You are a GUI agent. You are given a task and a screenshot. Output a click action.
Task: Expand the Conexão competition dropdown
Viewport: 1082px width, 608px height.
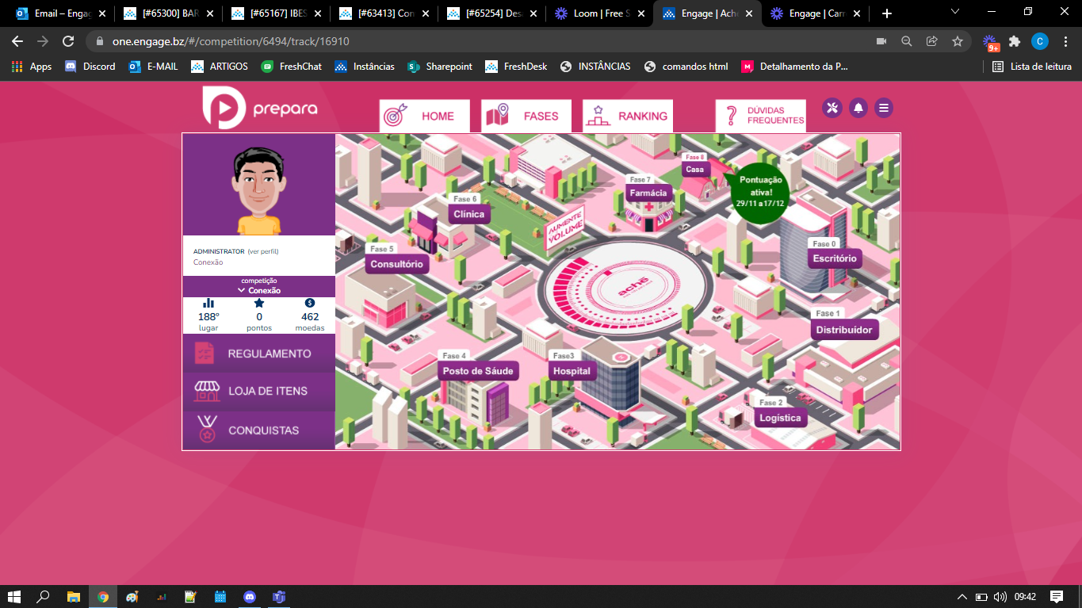(259, 290)
